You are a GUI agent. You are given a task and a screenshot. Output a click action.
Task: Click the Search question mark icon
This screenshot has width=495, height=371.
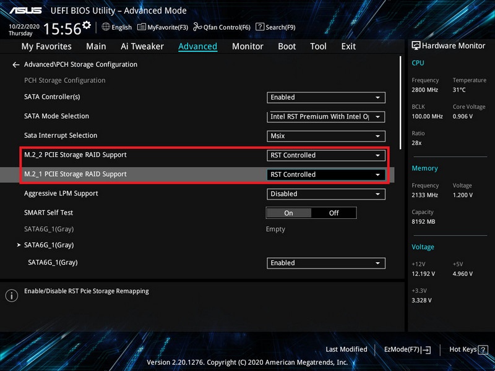click(259, 27)
